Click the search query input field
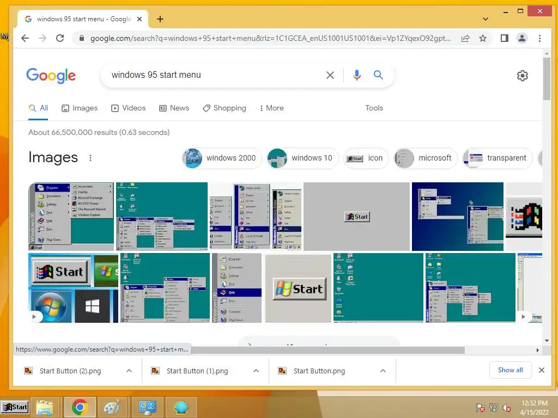 click(214, 75)
